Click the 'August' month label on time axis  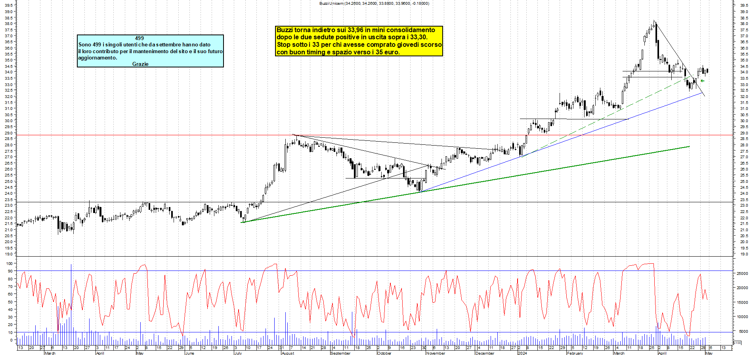point(288,353)
